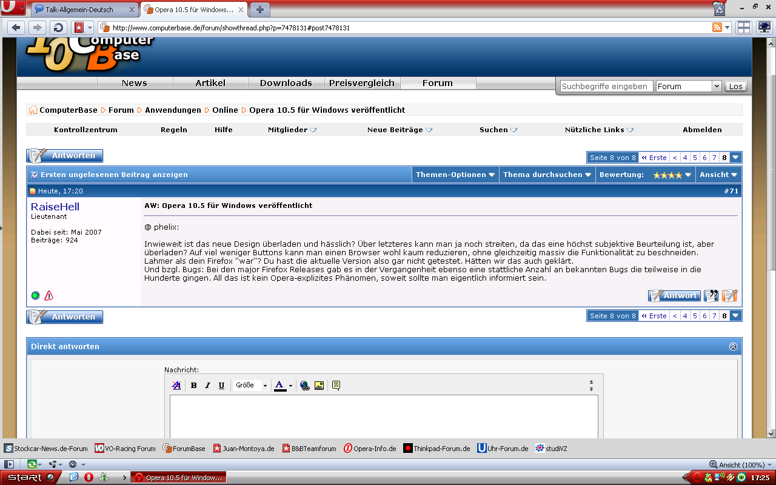This screenshot has width=776, height=485.
Task: Toggle the Opera panel sidebar in status bar
Action: click(9, 464)
